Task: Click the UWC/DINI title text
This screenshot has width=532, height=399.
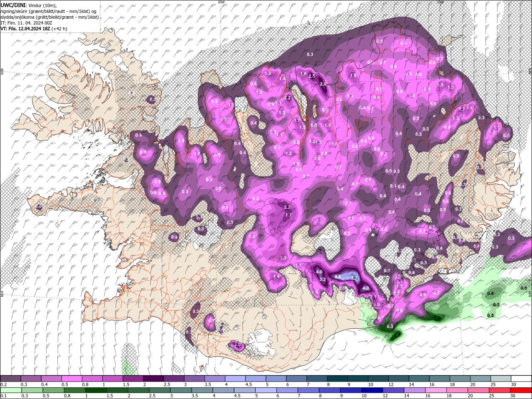Action: point(12,5)
